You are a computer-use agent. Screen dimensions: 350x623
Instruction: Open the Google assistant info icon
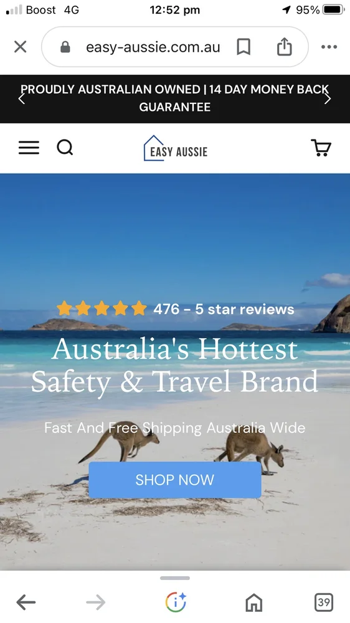[175, 602]
